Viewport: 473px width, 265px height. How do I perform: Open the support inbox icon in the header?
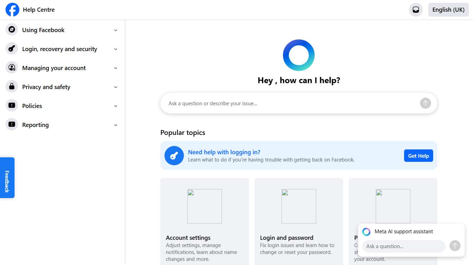point(416,10)
